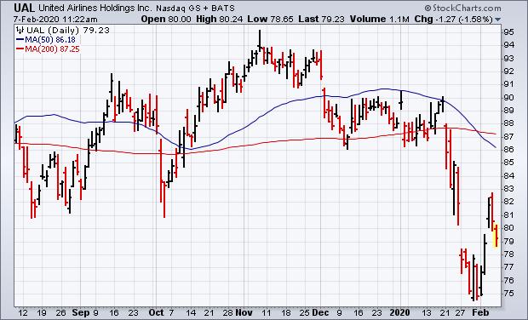The image size is (528, 320).
Task: Click the price bar icon before UAL (Daily)
Action: click(20, 31)
